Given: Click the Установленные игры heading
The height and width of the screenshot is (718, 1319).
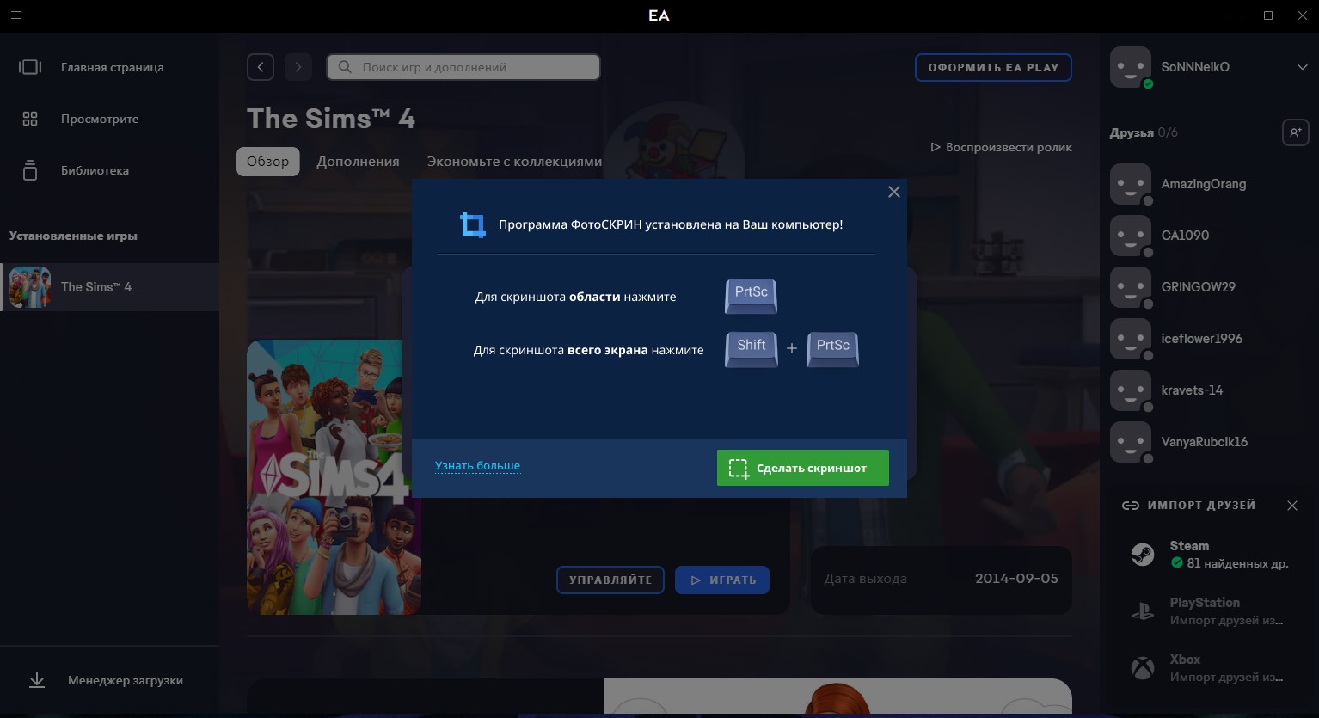Looking at the screenshot, I should [73, 236].
